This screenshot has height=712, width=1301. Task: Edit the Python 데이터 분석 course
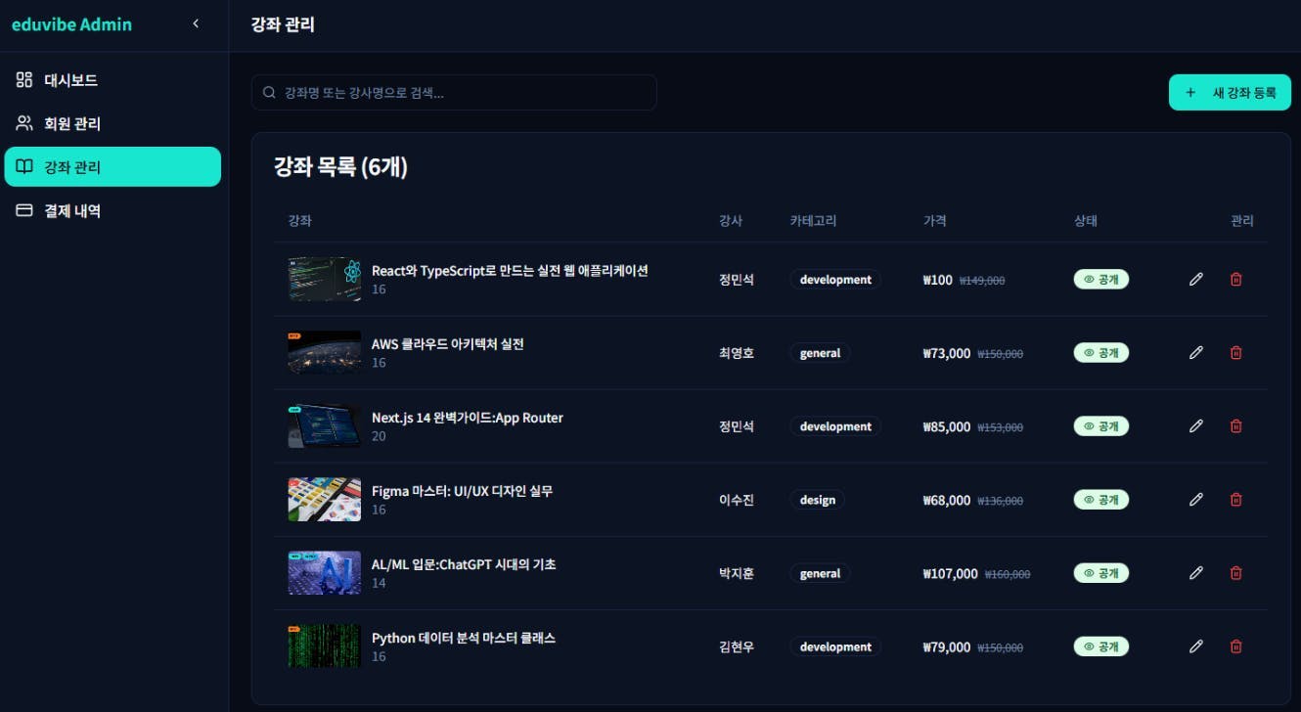(1195, 646)
